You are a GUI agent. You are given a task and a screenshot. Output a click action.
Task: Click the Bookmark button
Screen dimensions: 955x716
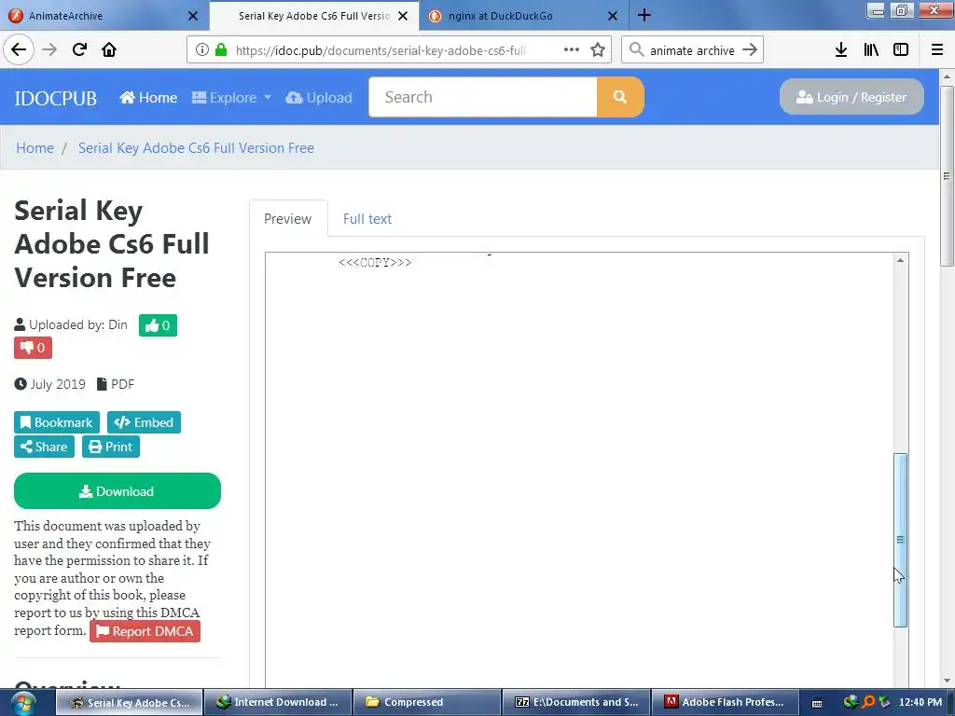point(57,422)
